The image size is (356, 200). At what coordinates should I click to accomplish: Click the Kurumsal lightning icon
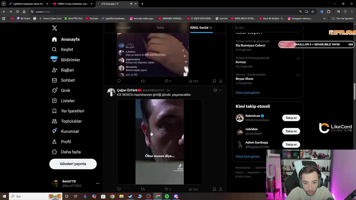[55, 131]
